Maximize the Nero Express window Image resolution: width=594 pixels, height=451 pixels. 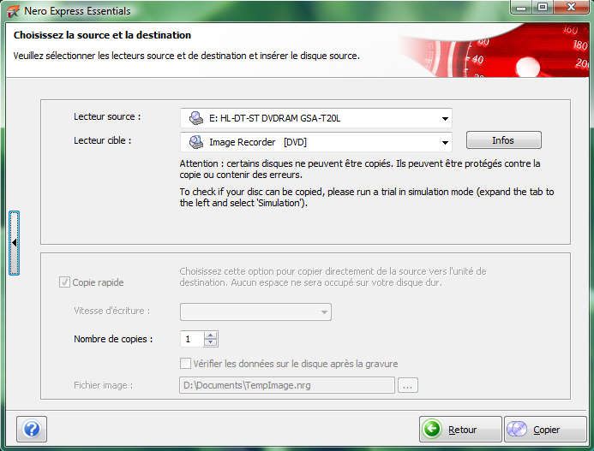pos(543,7)
